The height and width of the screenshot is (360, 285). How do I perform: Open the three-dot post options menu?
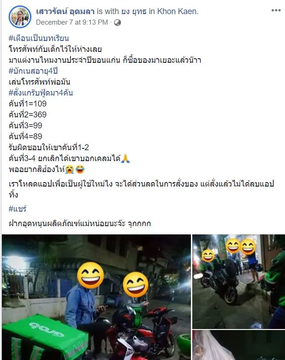pyautogui.click(x=276, y=10)
